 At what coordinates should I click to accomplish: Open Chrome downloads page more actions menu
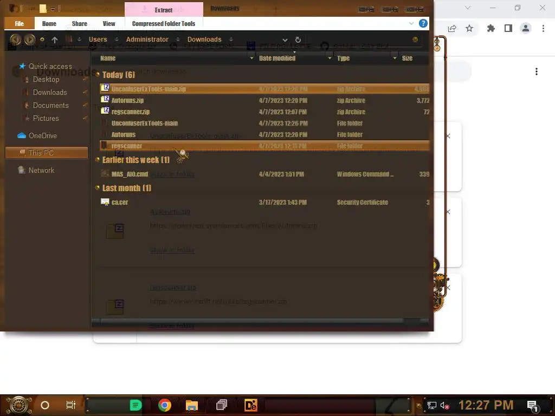(537, 72)
